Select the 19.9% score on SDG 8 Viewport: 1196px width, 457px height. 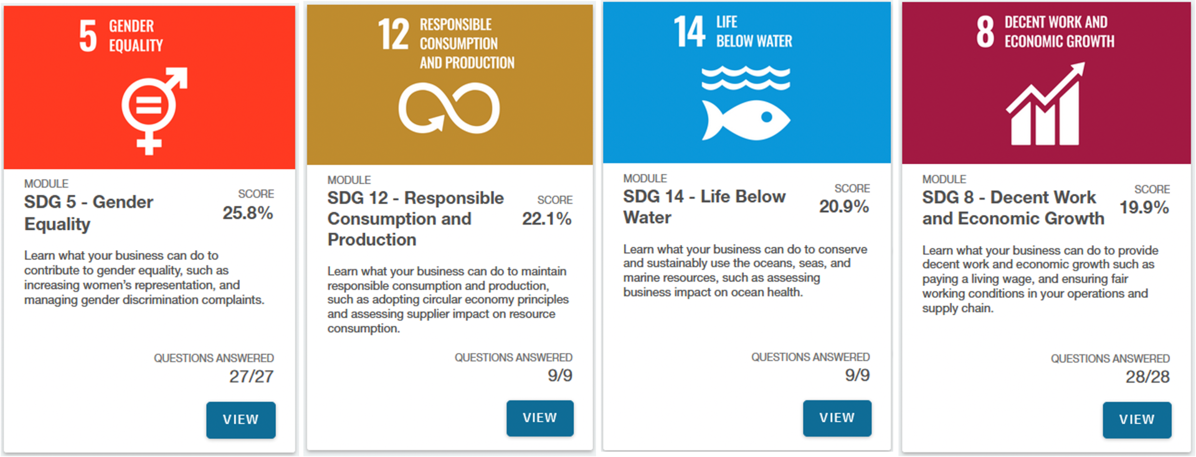[x=1145, y=208]
